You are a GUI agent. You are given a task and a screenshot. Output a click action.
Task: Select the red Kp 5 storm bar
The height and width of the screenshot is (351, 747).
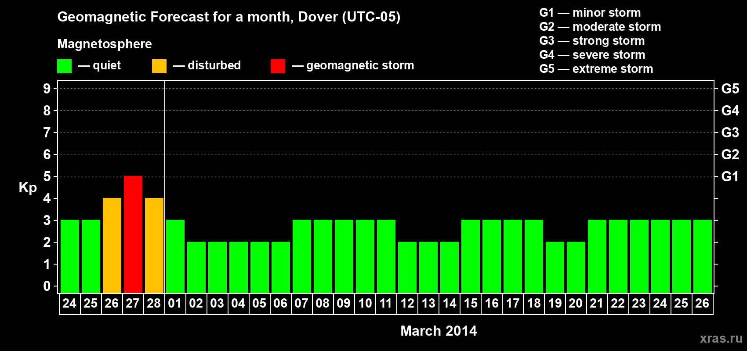(x=133, y=234)
